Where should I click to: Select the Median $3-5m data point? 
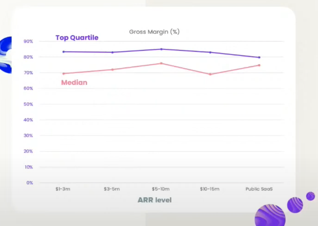[x=113, y=70]
